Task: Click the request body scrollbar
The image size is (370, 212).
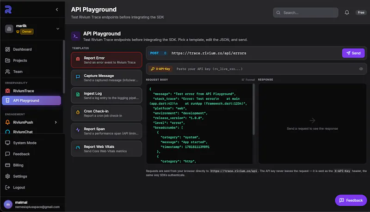Action: [x=253, y=109]
